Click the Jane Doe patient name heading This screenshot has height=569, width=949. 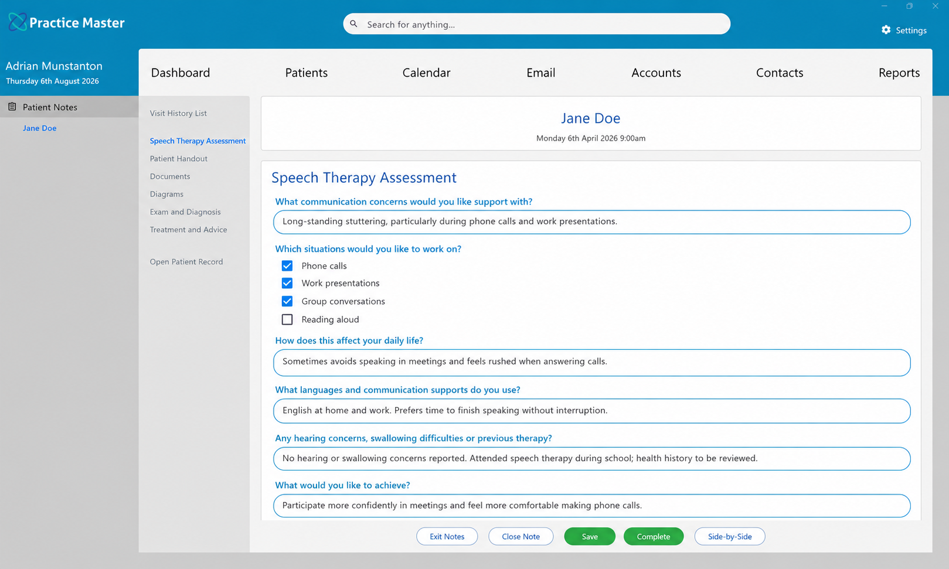[591, 118]
